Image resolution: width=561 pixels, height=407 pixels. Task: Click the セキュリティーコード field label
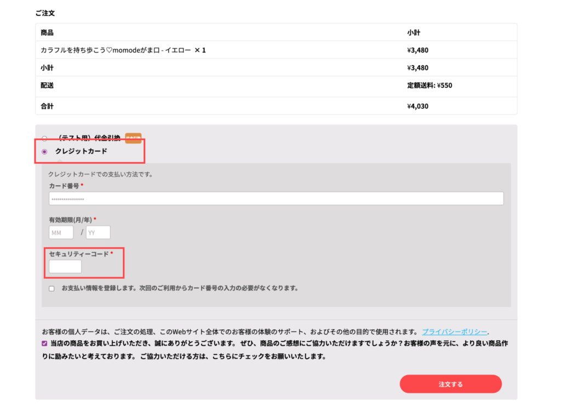pyautogui.click(x=78, y=254)
